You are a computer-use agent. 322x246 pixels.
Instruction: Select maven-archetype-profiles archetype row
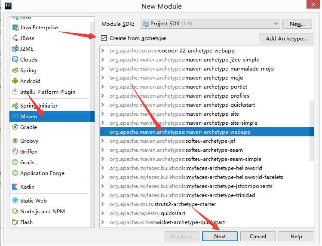(x=207, y=96)
